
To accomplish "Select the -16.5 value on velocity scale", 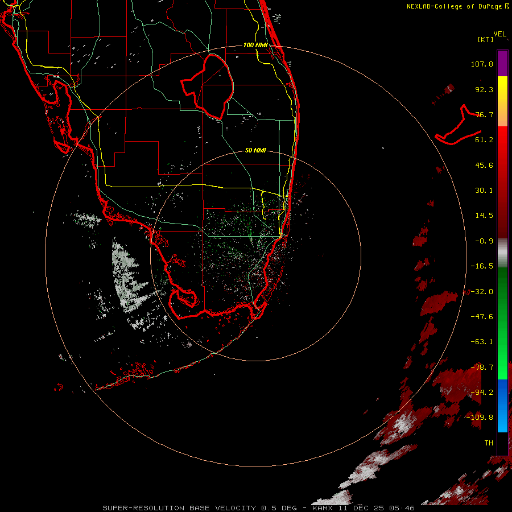I will [x=482, y=266].
